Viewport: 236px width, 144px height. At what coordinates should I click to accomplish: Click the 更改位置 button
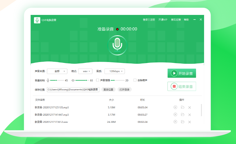click(x=109, y=89)
